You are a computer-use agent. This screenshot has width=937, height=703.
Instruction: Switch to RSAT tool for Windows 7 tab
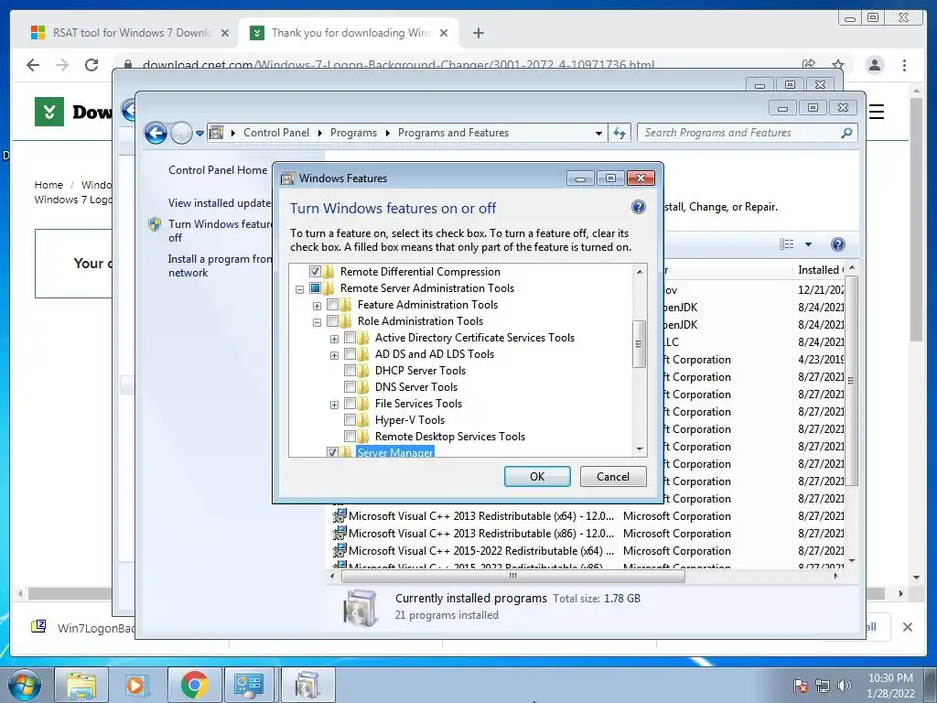(x=130, y=33)
